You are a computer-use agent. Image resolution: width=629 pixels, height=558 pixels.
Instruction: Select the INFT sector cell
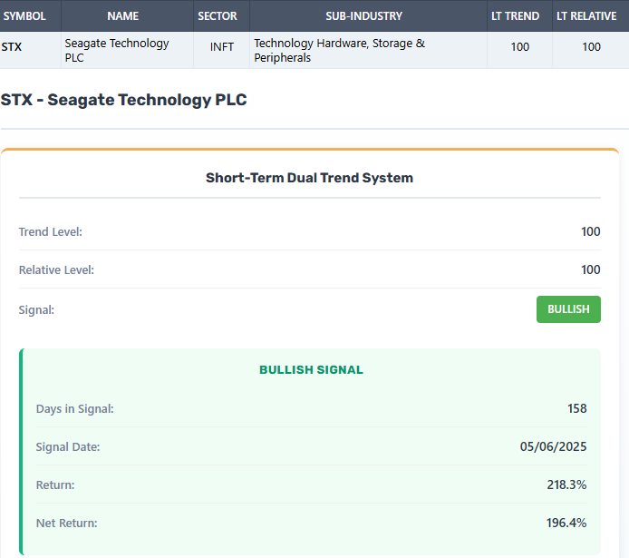pyautogui.click(x=221, y=47)
